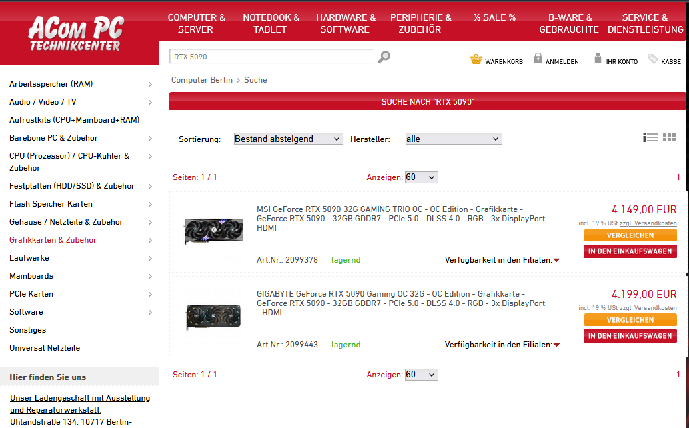Click the magnifying glass search icon

384,57
